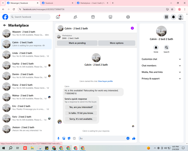Switch to the Marketplace 2 bed 2 bath tab
Viewport: 188px width, 151px height.
(92, 3)
